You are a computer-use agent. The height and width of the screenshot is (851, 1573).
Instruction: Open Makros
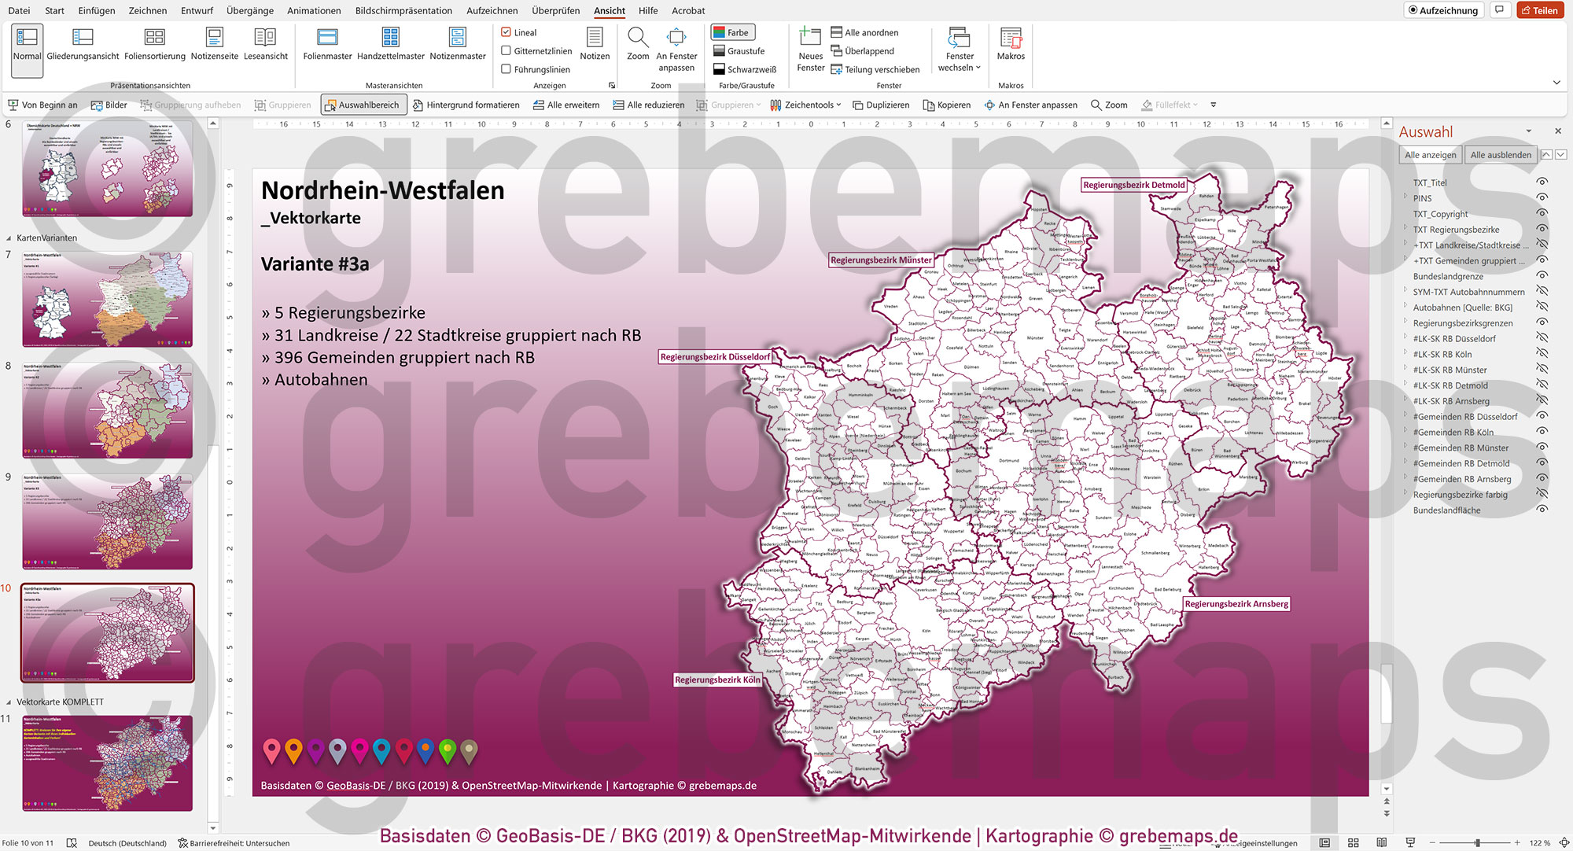coord(1010,43)
